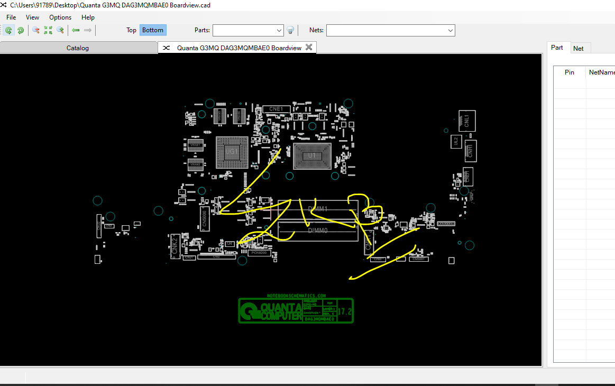Open the Nets dropdown list
Image resolution: width=615 pixels, height=386 pixels.
(450, 30)
